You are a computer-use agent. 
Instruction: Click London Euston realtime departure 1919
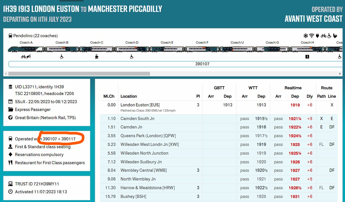coord(295,105)
